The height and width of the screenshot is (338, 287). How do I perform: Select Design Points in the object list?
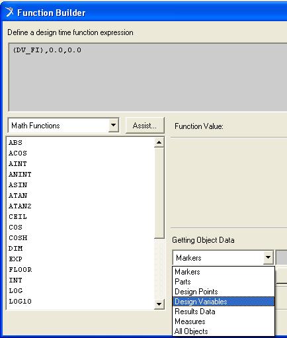click(224, 292)
